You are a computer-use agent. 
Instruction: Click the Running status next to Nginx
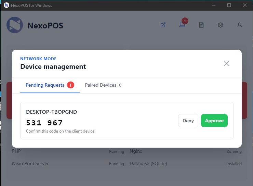tap(234, 151)
